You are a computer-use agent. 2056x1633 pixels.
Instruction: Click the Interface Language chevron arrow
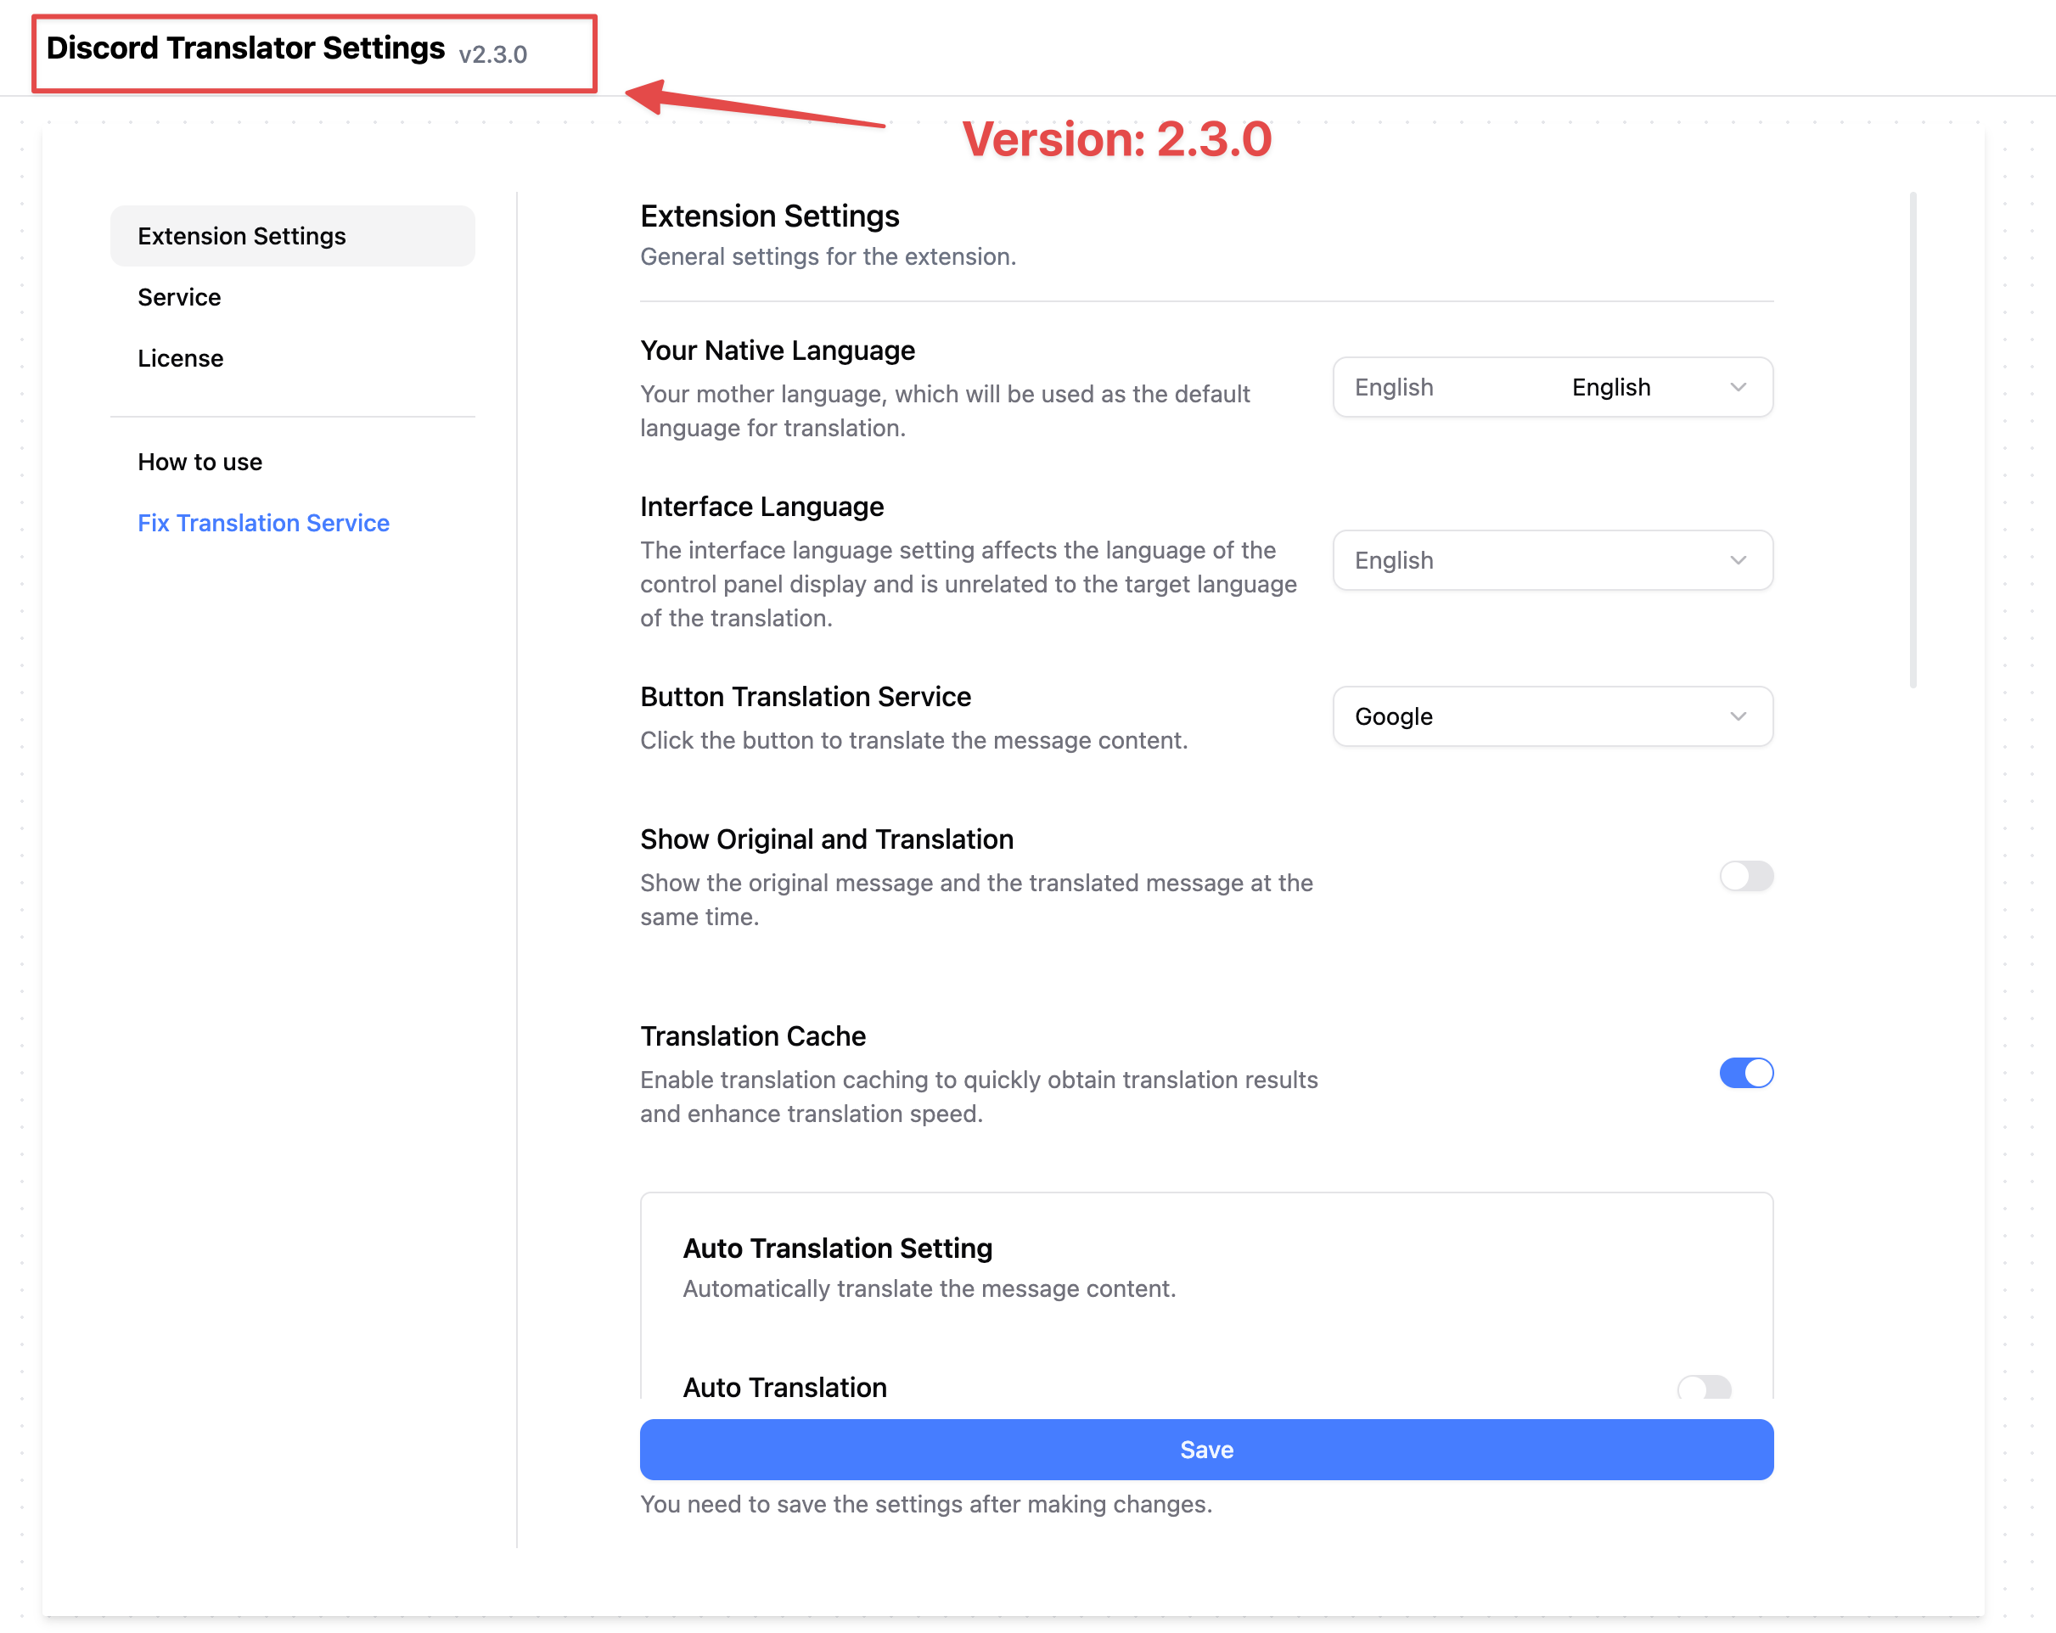(1738, 559)
